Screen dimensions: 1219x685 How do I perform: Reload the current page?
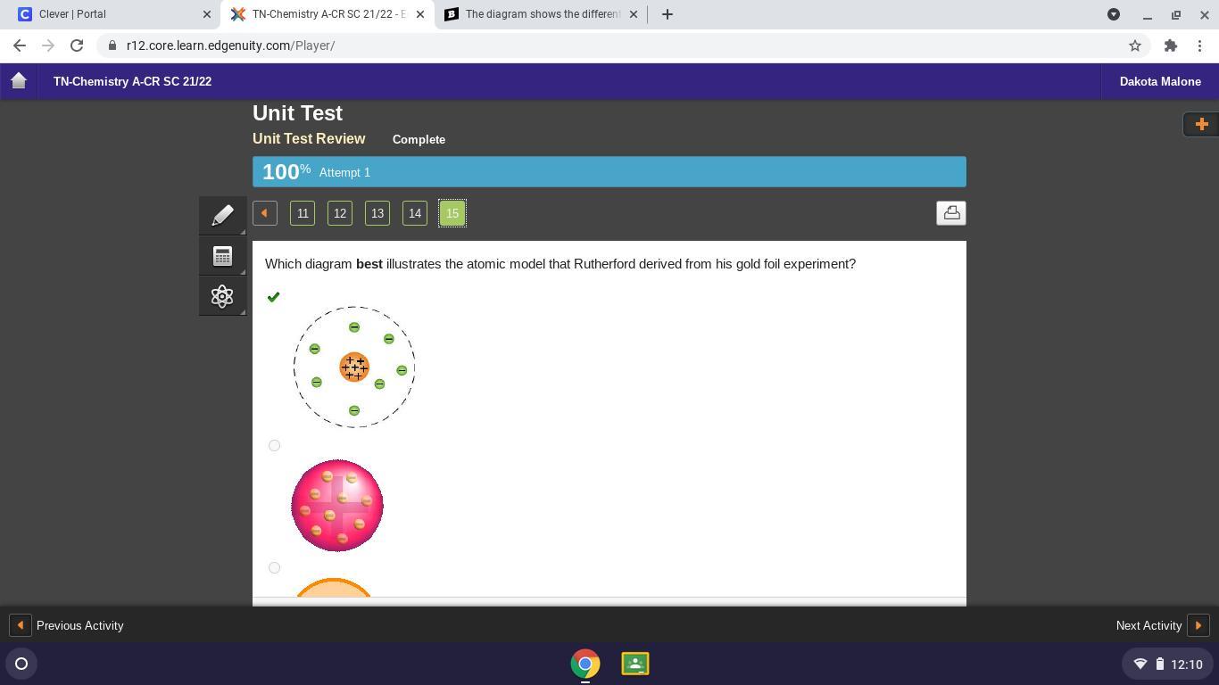click(77, 45)
